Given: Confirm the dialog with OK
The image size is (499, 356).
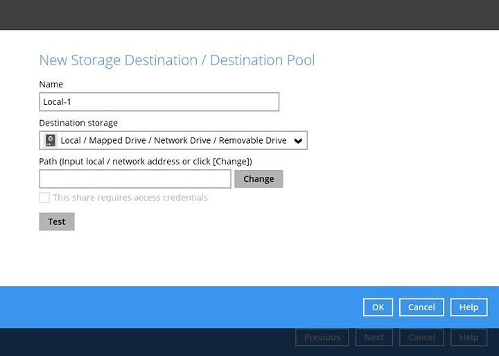Looking at the screenshot, I should pos(378,307).
